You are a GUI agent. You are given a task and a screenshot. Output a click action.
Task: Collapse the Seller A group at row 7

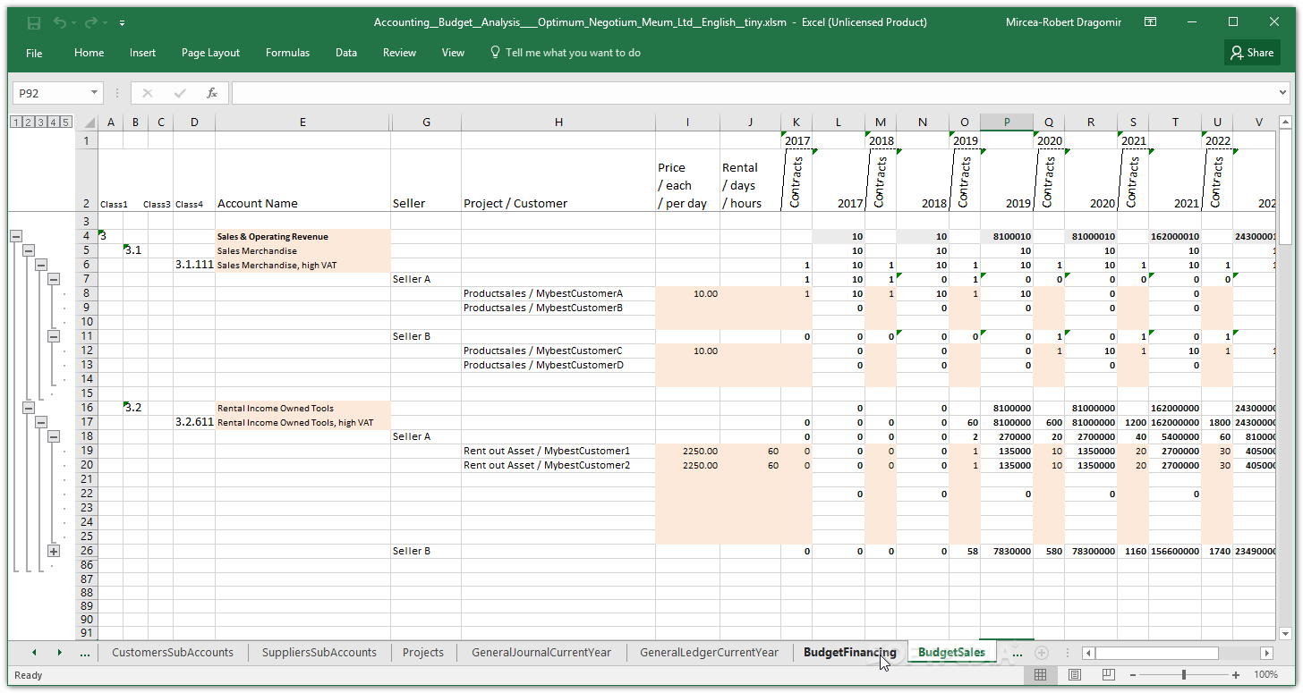point(53,279)
